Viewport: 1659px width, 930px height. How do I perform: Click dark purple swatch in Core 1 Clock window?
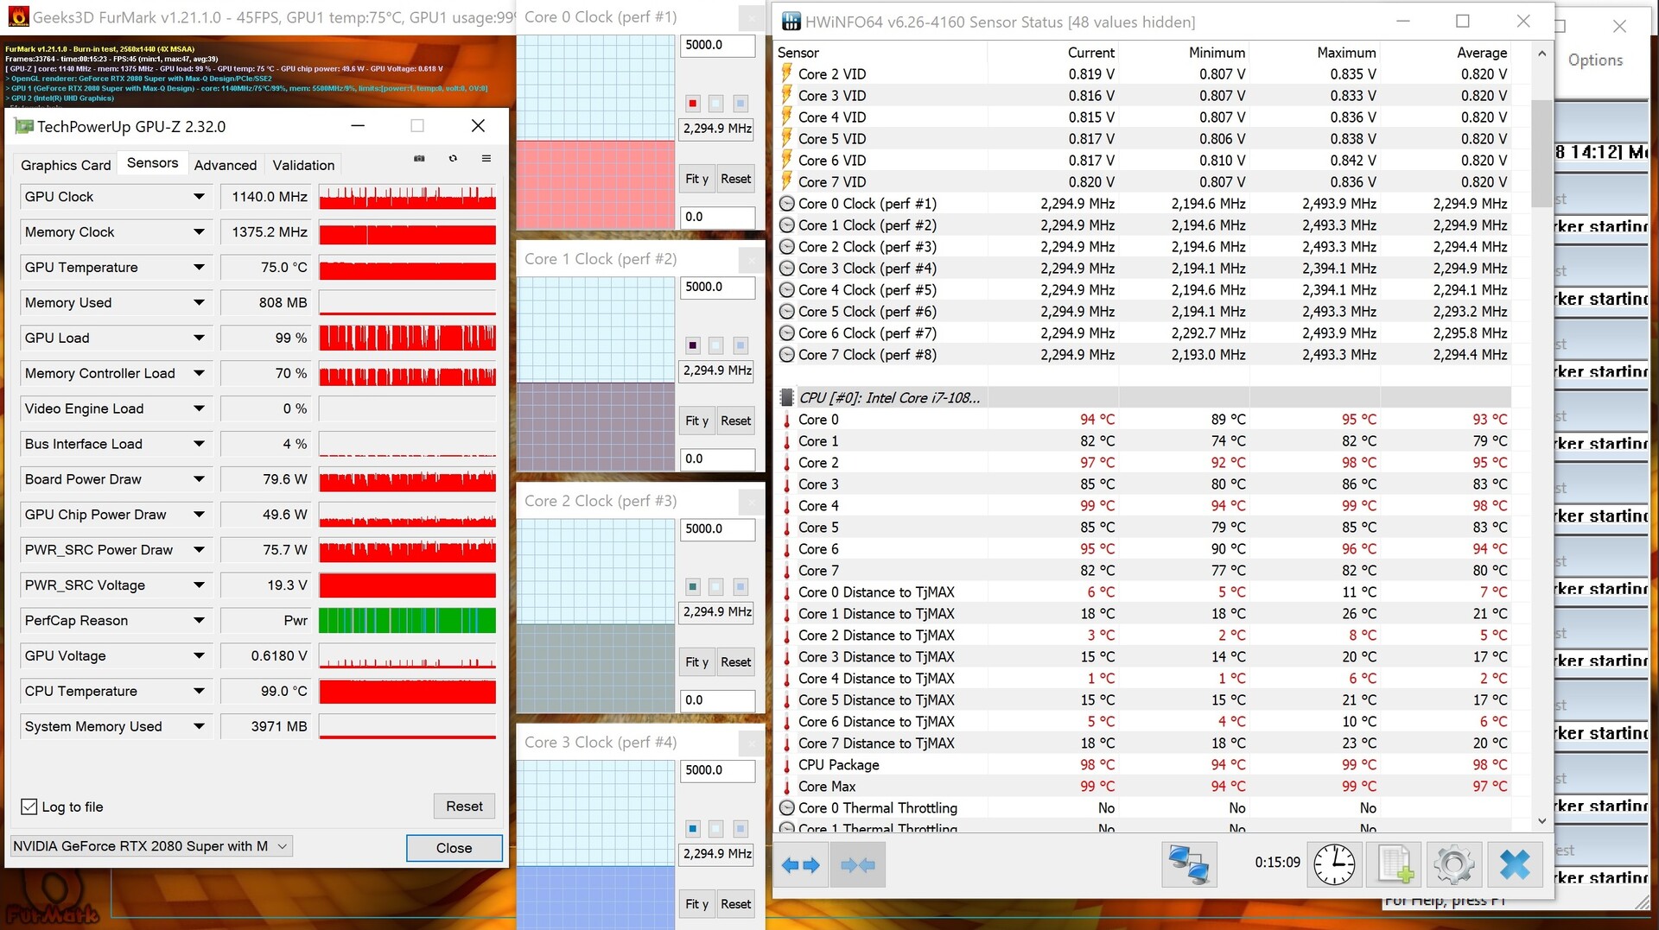693,345
